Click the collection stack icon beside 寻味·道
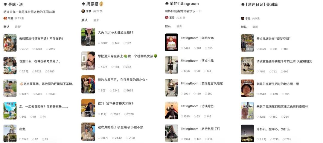Image resolution: width=323 pixels, height=143 pixels. (x=5, y=4)
